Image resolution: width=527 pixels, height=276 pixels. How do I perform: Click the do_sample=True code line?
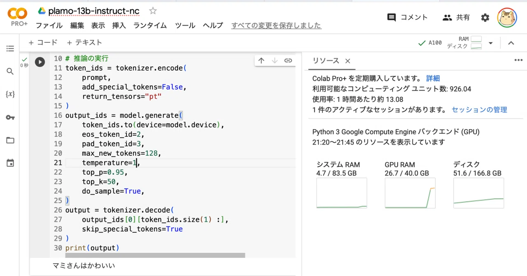click(x=113, y=191)
